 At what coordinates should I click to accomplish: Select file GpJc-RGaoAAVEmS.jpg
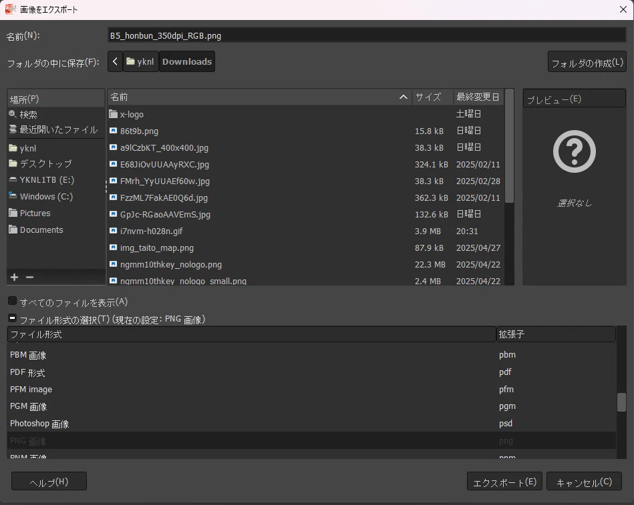tap(306, 214)
